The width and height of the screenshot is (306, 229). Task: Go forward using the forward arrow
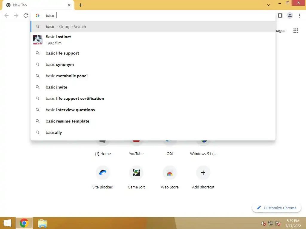[16, 16]
